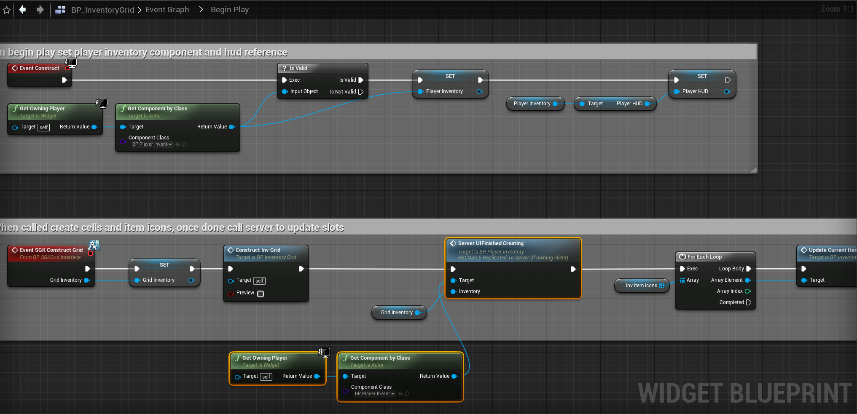Click the For Each Loop node icon
This screenshot has width=857, height=414.
pos(682,257)
